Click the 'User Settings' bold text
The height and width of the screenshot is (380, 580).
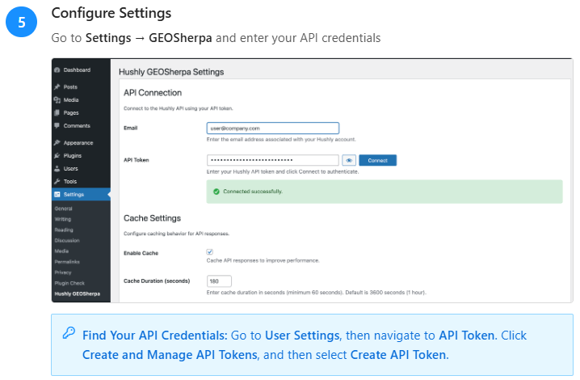302,336
